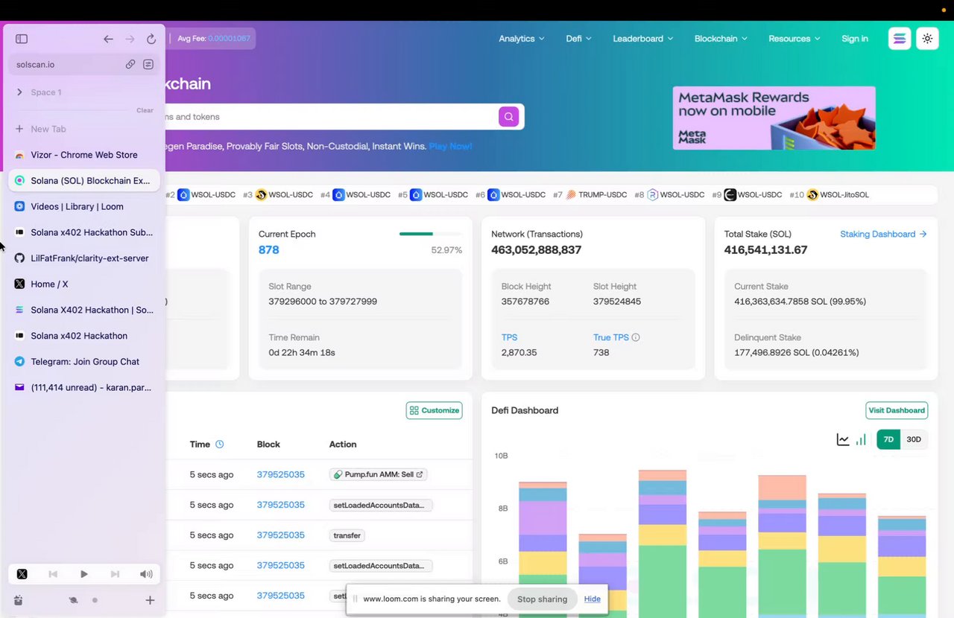Expand the Space 1 folder
This screenshot has height=618, width=954.
pos(19,92)
